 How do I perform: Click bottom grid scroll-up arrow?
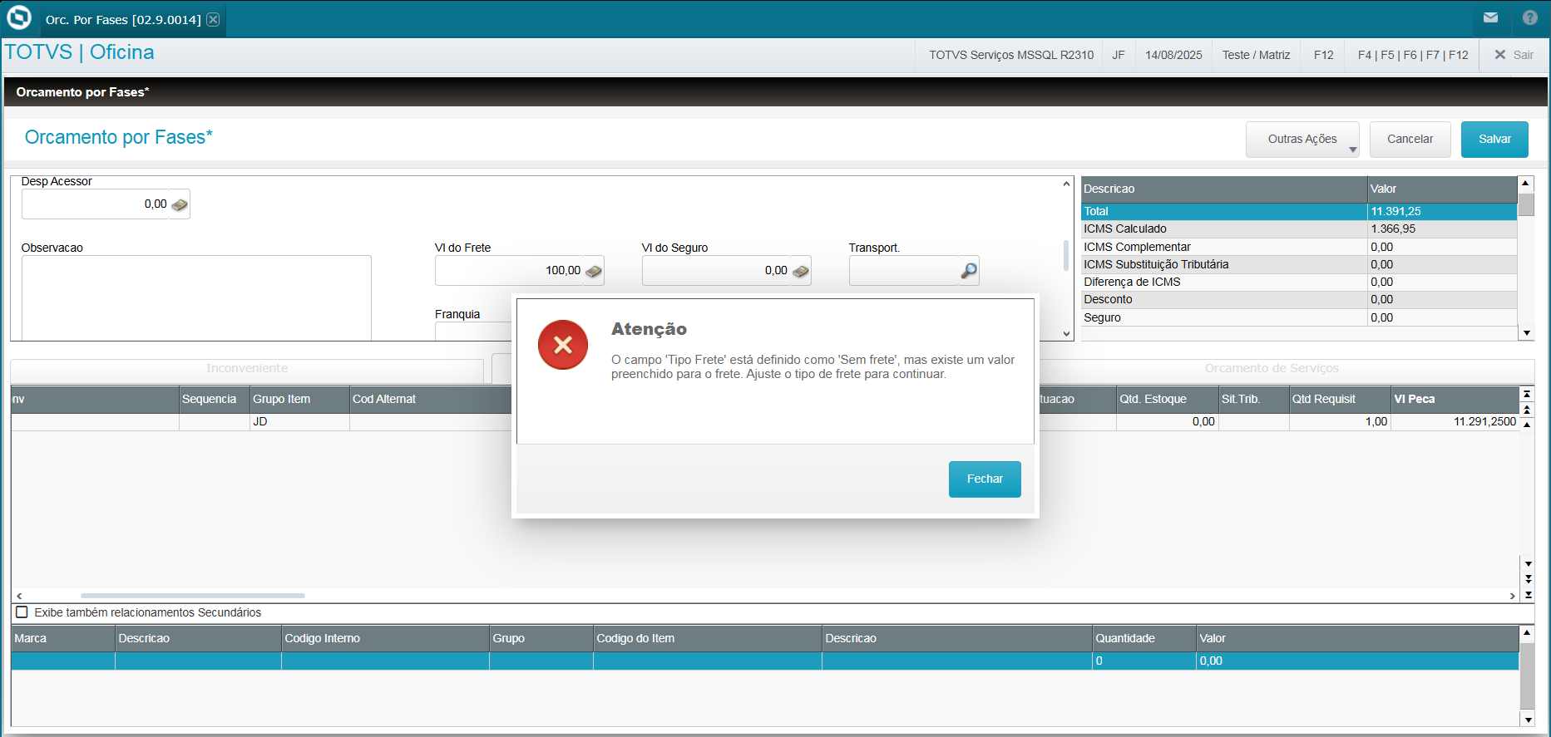click(1527, 633)
